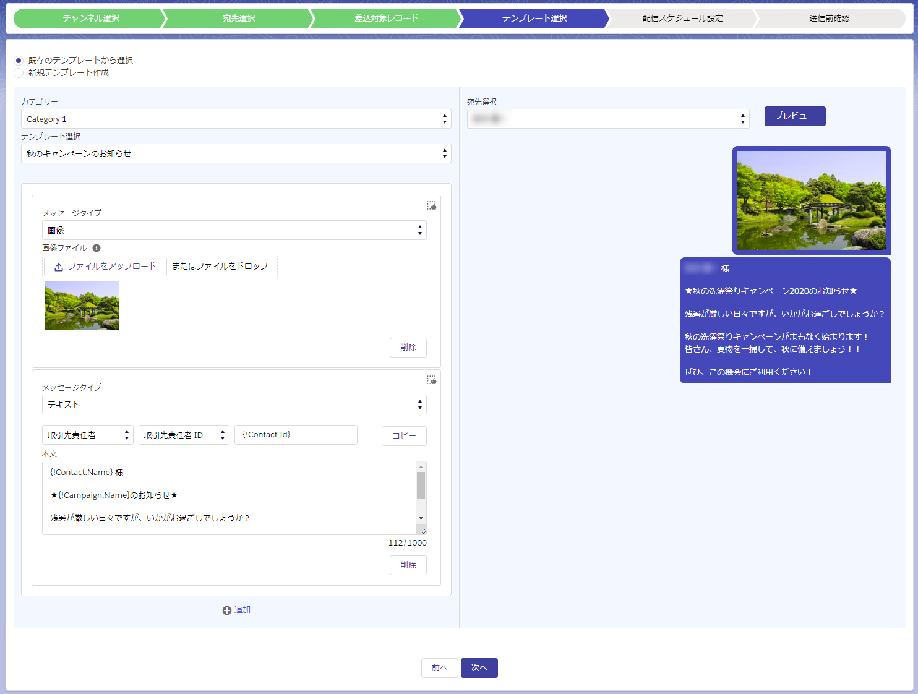
Task: Open the 取引先責任者 object dropdown
Action: point(88,435)
